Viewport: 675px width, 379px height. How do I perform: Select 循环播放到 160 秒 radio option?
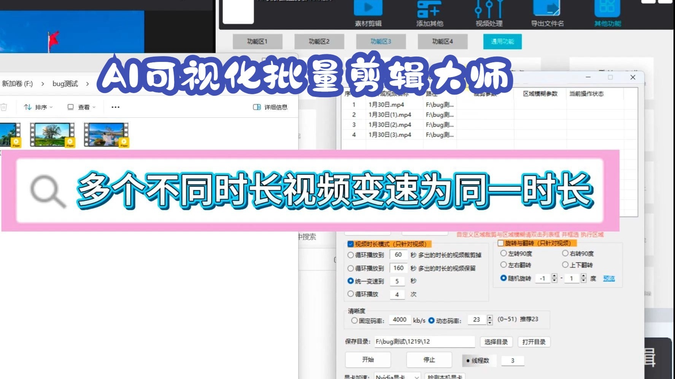351,268
